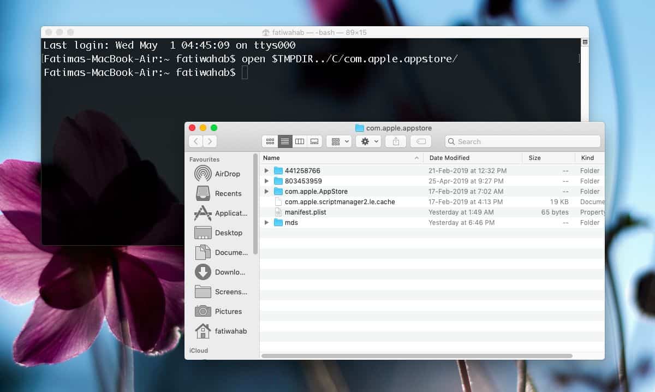
Task: Sort by the Date Modified column header
Action: click(473, 158)
